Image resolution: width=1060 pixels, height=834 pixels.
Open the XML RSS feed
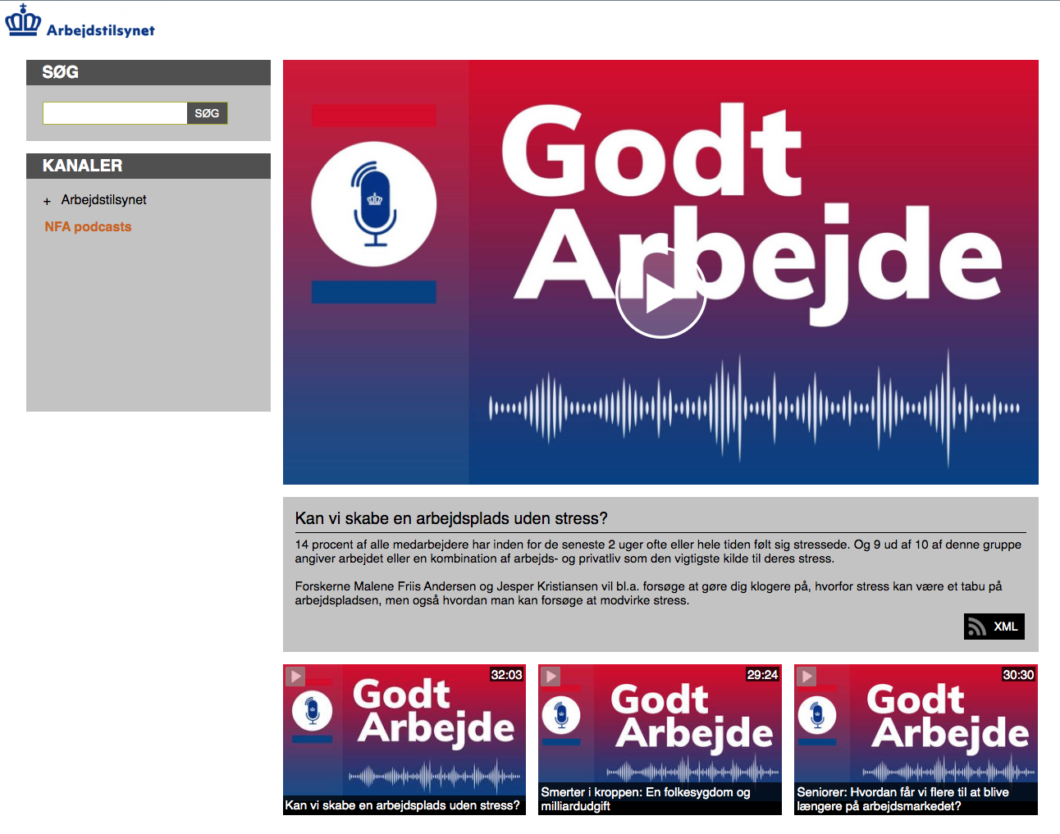994,627
